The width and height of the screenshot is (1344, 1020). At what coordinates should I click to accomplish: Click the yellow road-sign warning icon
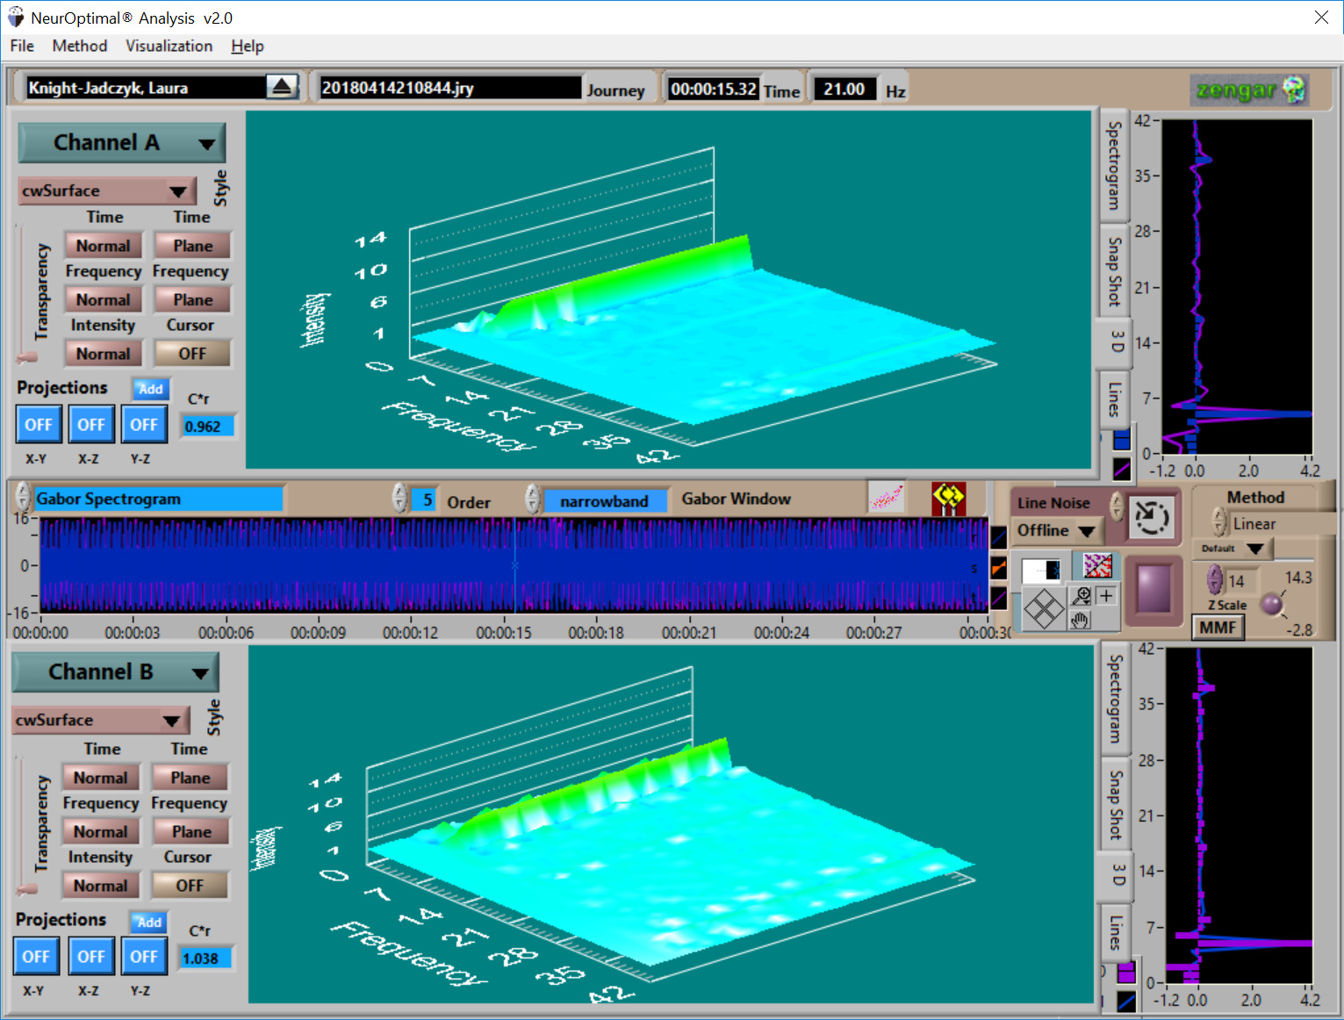[948, 498]
